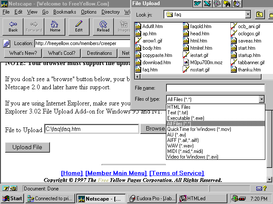Choose MIDI (*.mid,*.midi) file type
Image resolution: width=273 pixels, height=204 pixels.
[x=215, y=151]
